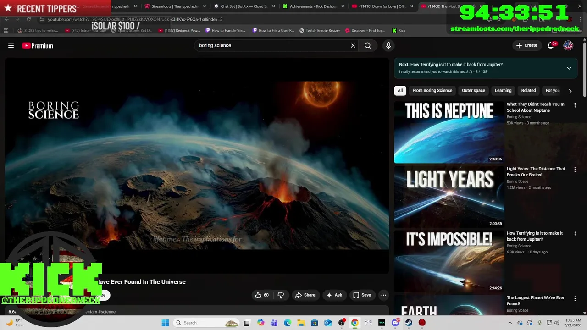Open File Explorer from taskbar
This screenshot has width=587, height=330.
(301, 323)
